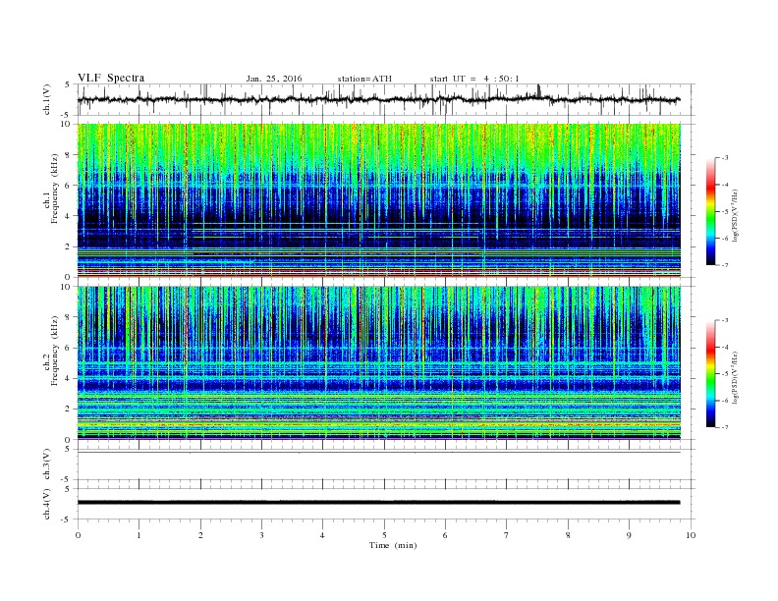Click the ch.1 color bar "log(PSD)(V²/Hz)" label
The height and width of the screenshot is (601, 778).
pos(735,215)
